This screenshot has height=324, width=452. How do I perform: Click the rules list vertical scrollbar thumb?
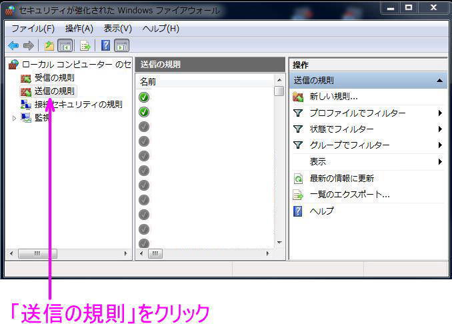[x=279, y=91]
